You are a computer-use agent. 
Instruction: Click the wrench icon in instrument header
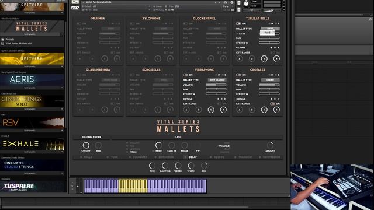[x=75, y=2]
